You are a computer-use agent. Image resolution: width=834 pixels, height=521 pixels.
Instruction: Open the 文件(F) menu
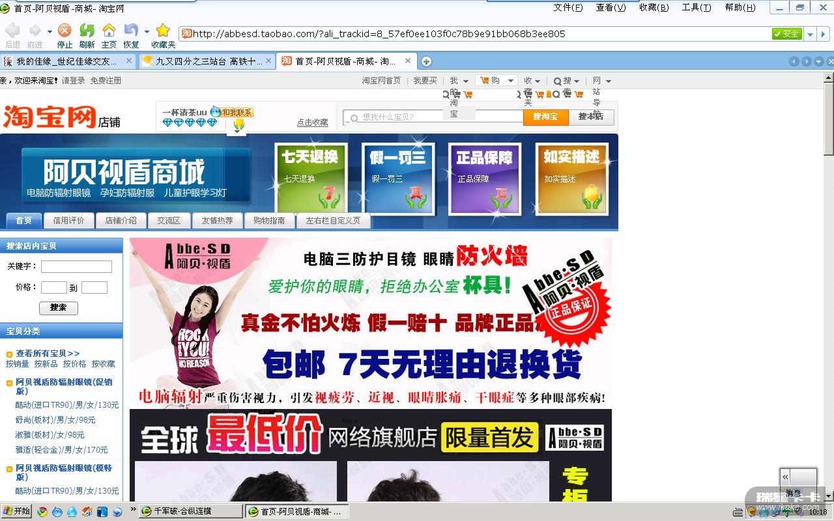click(568, 8)
